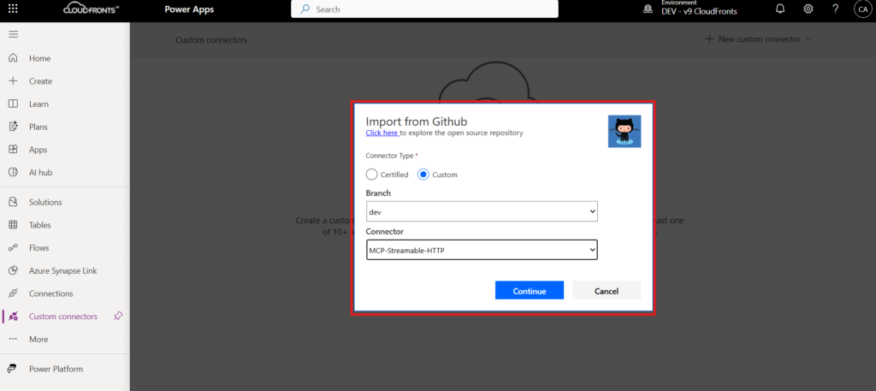Screen dimensions: 876x391
Task: Click the Import from Github dialog title
Action: coord(417,121)
